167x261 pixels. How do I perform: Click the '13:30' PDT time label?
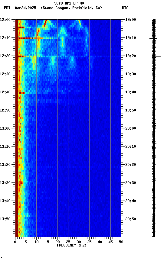[x=5, y=183]
